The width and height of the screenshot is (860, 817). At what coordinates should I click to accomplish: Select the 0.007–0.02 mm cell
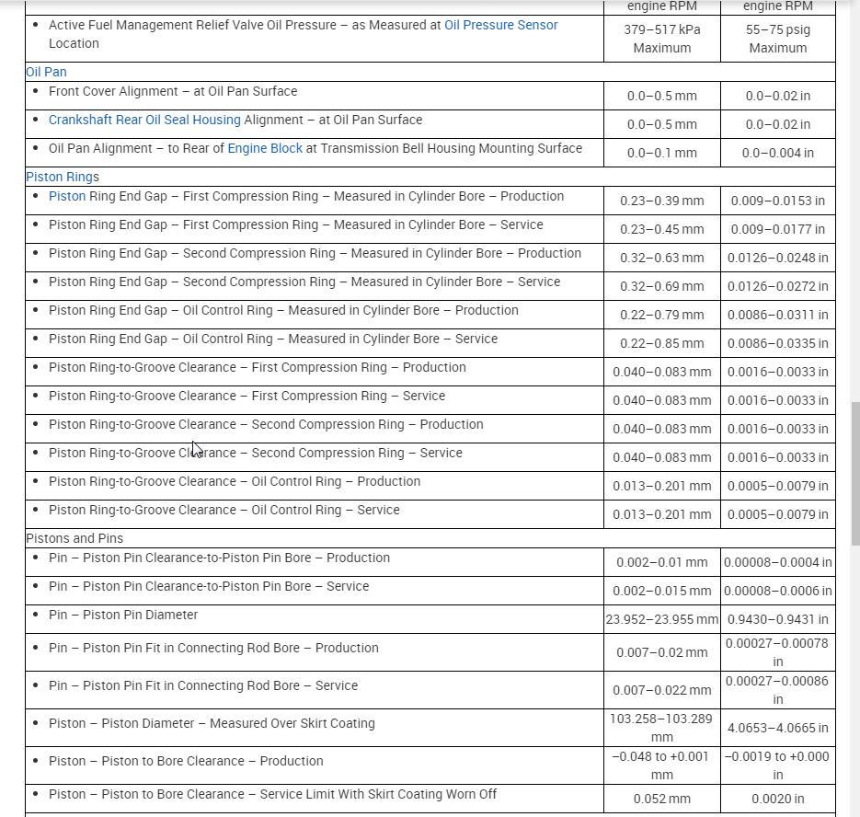[662, 653]
